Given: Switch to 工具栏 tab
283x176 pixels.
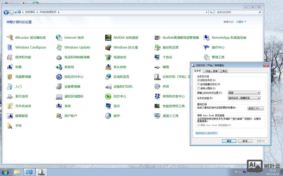Looking at the screenshot, I should coord(224,71).
